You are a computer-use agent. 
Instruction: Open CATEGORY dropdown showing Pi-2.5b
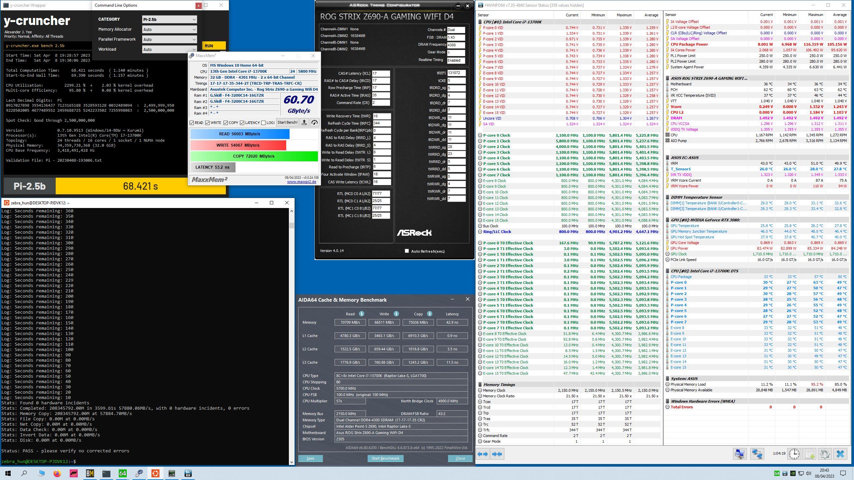click(169, 19)
